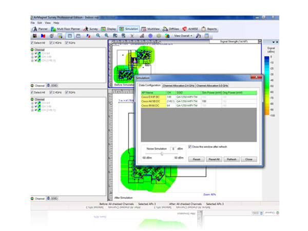Open the Reports module

209,29
